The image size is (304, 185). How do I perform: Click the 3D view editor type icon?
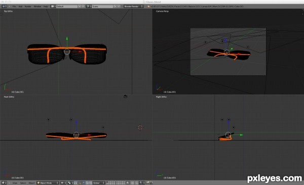tap(4, 183)
